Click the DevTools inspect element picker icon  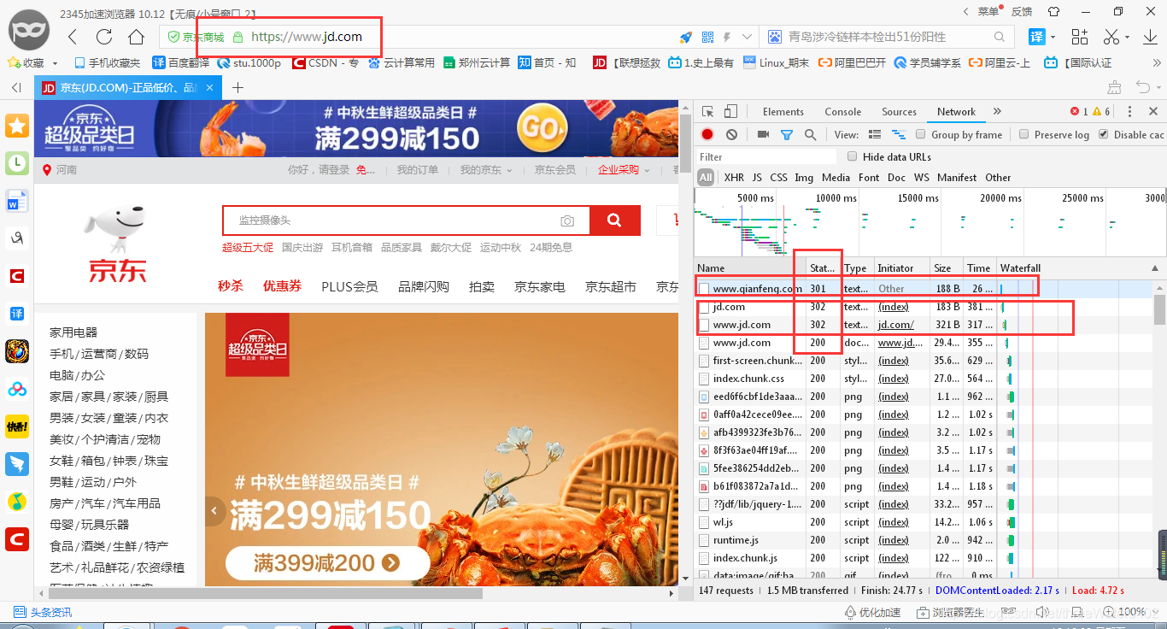click(x=707, y=112)
